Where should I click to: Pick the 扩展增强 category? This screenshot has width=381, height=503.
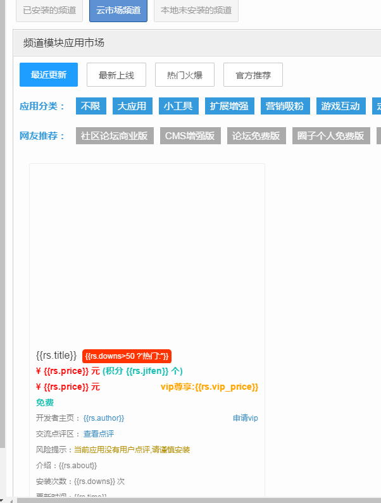tap(230, 106)
